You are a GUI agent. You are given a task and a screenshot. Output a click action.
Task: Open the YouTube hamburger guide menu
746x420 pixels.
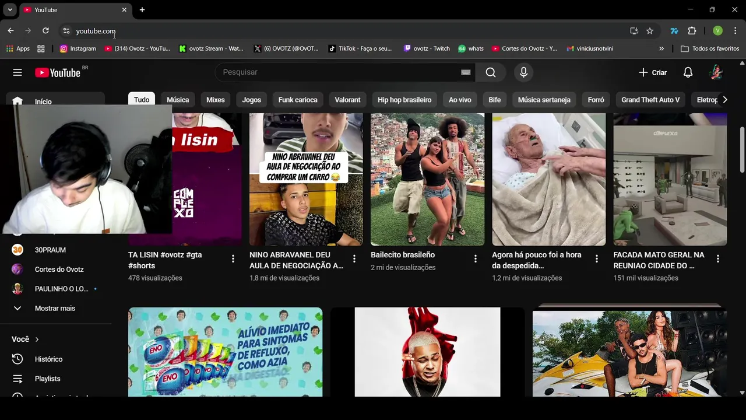[x=17, y=72]
